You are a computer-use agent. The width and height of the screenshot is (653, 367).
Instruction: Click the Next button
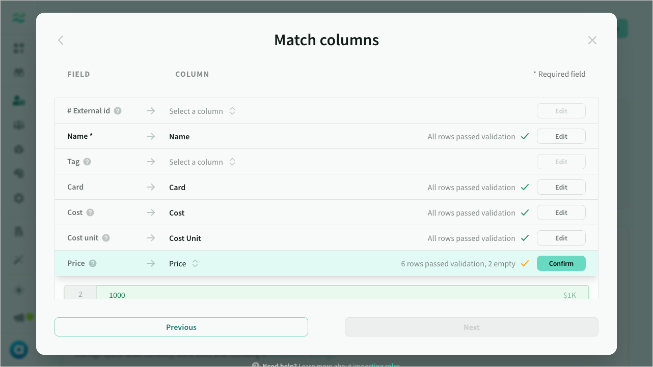(x=471, y=327)
